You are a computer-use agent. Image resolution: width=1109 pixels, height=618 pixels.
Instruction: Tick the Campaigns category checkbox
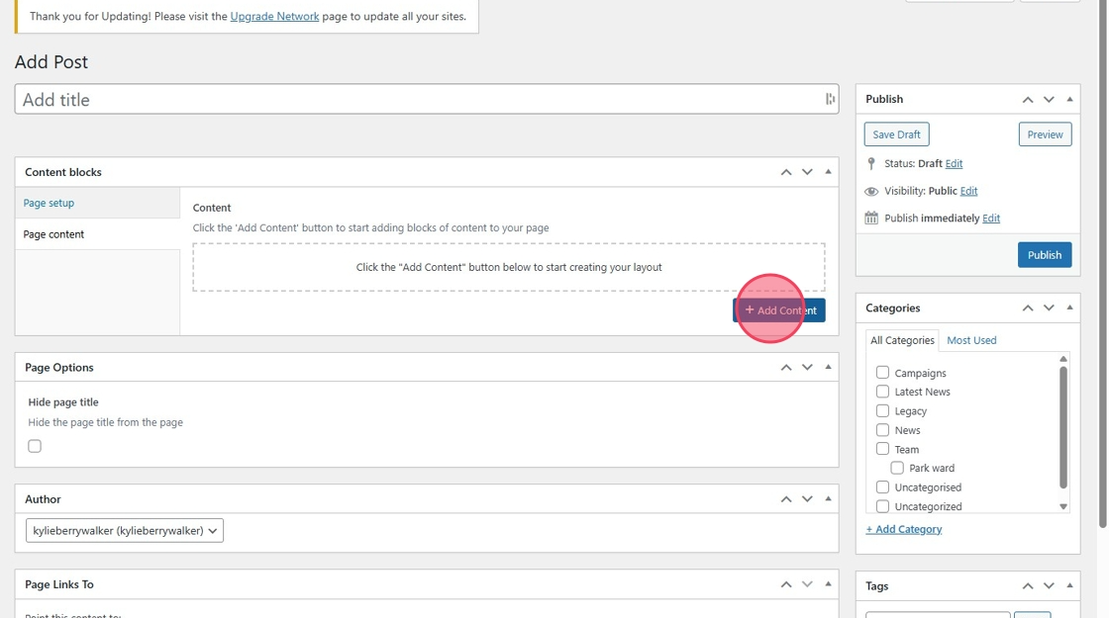(882, 373)
